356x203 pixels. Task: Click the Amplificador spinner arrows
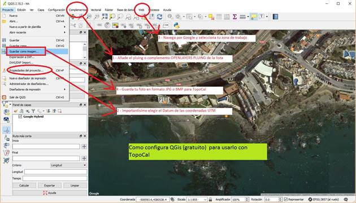tap(247, 200)
